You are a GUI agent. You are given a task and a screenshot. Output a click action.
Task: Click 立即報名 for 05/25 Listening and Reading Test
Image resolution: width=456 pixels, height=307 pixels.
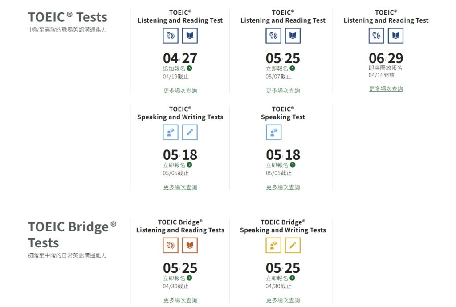click(x=277, y=69)
